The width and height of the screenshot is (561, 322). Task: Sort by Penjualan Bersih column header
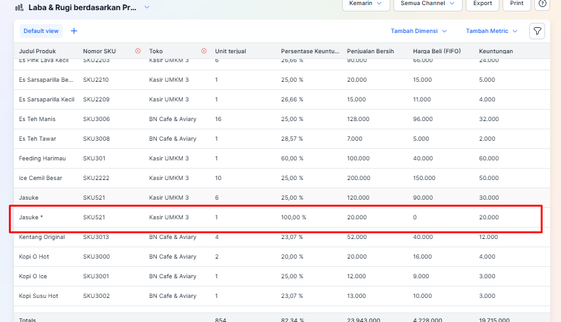(371, 51)
